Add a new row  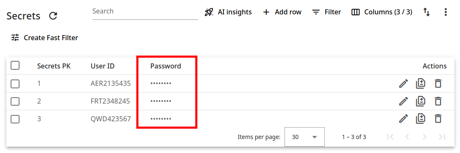coord(282,12)
